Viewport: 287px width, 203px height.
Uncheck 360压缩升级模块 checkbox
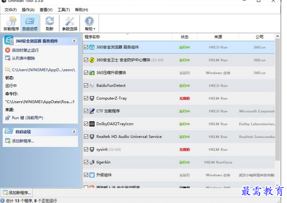(86, 73)
